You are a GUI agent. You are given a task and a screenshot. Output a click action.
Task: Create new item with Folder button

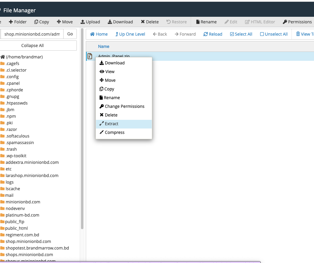[x=18, y=22]
